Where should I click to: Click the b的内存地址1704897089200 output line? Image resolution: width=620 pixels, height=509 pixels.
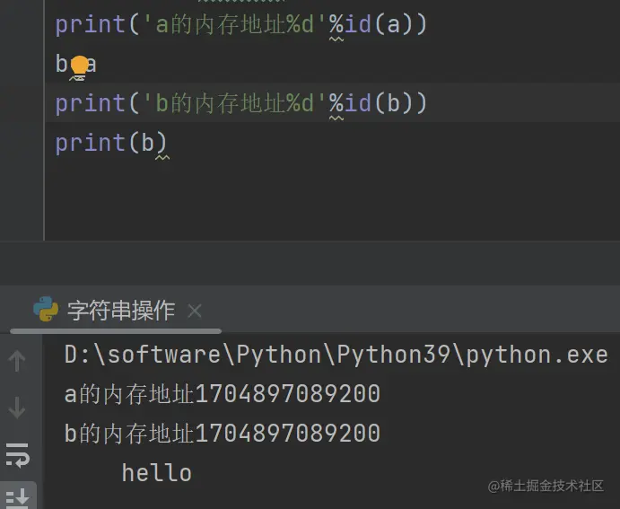tap(223, 434)
